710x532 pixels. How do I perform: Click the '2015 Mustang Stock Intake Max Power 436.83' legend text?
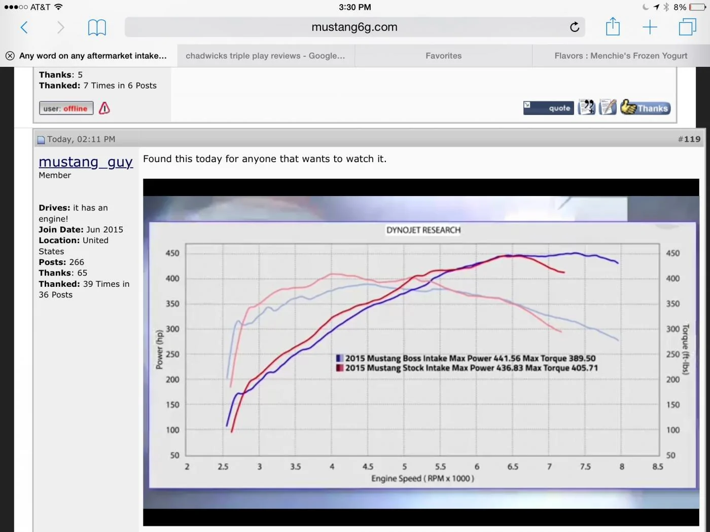click(x=472, y=368)
